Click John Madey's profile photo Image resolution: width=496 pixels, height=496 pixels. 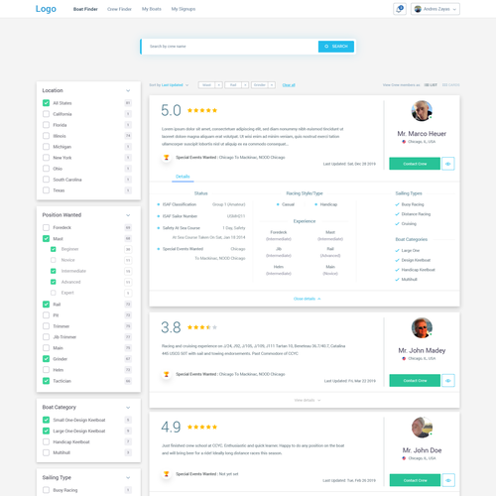422,327
